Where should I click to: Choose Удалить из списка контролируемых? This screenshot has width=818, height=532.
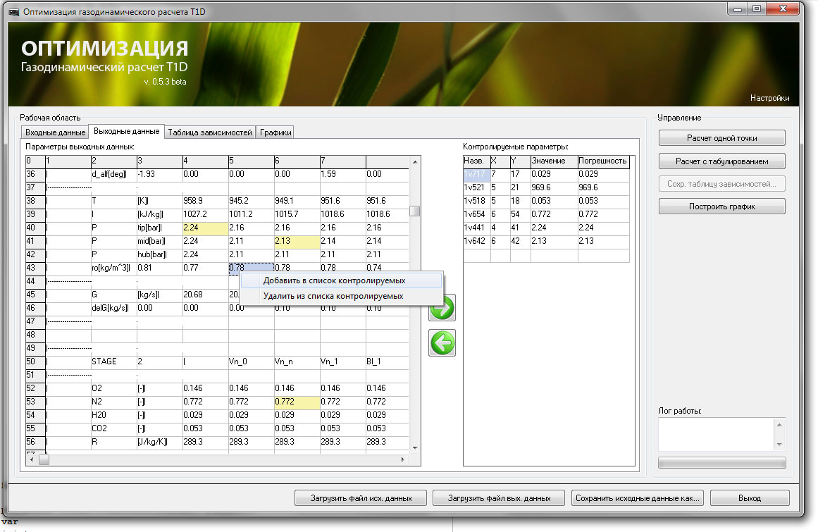341,296
